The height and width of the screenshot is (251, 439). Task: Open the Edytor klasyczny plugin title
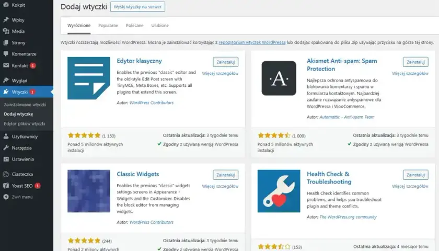(139, 61)
